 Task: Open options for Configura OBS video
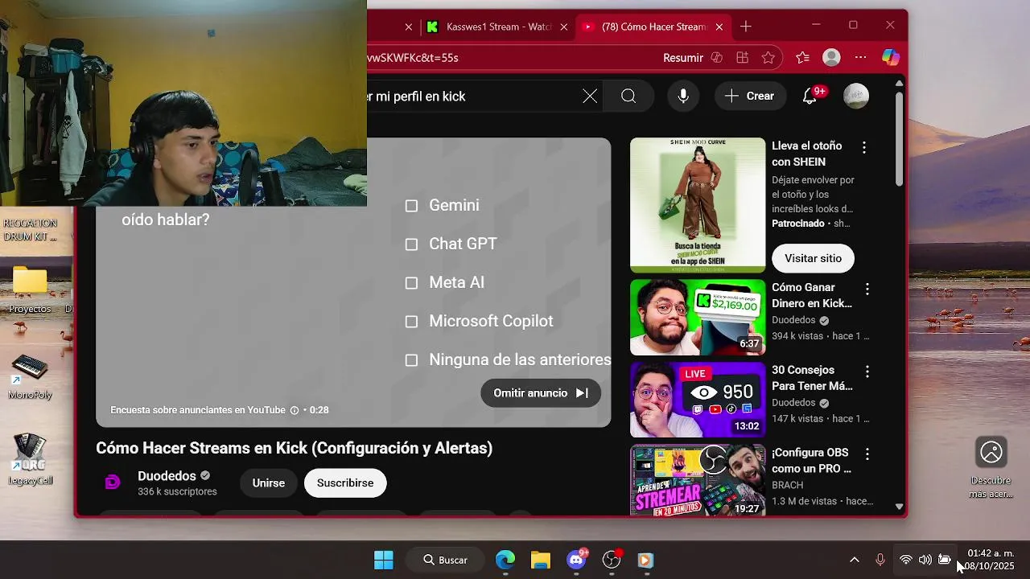(867, 454)
